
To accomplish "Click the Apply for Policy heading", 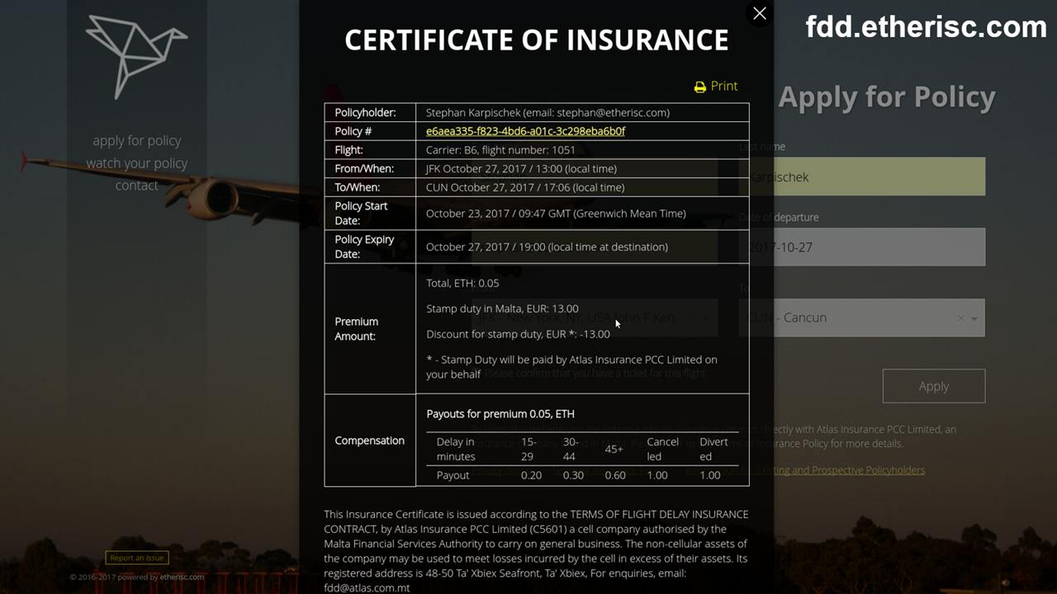I will tap(887, 97).
